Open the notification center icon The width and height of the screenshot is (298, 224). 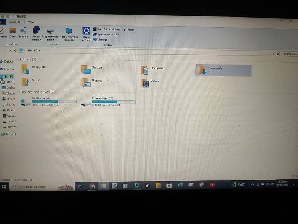294,183
